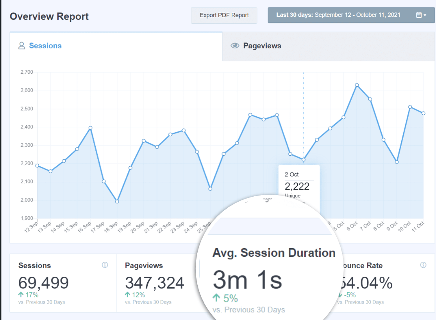Click the Bounce Rate card title
The image size is (436, 320).
click(362, 265)
